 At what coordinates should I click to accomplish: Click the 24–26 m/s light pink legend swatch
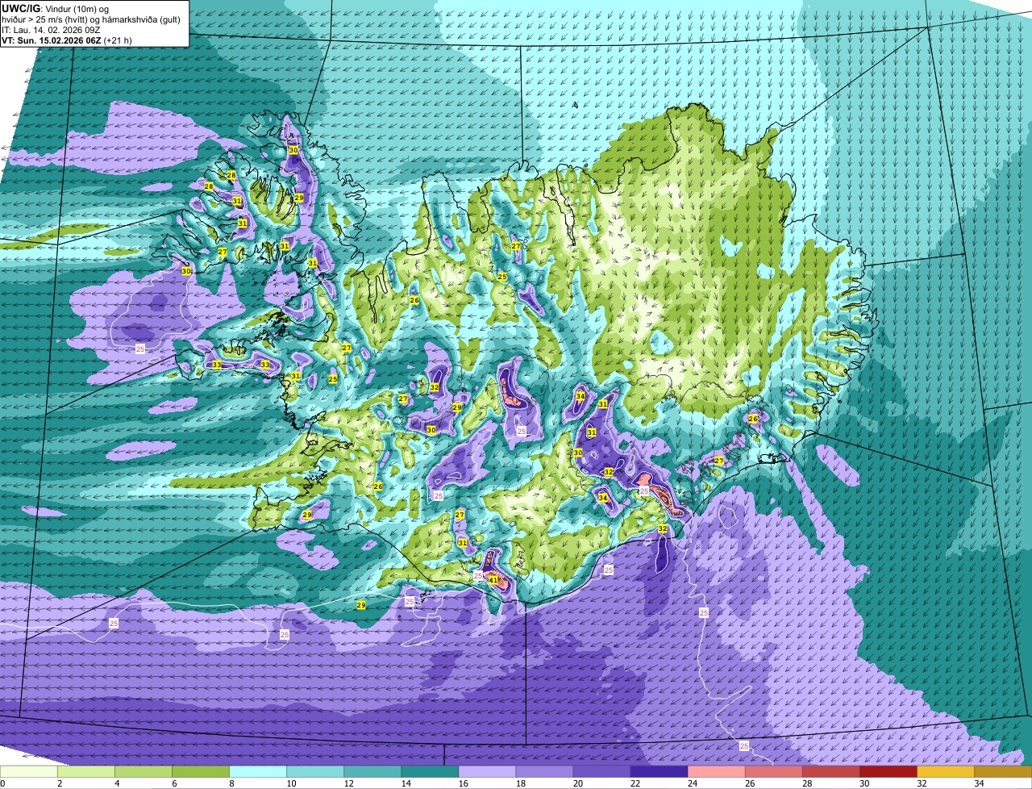(717, 771)
